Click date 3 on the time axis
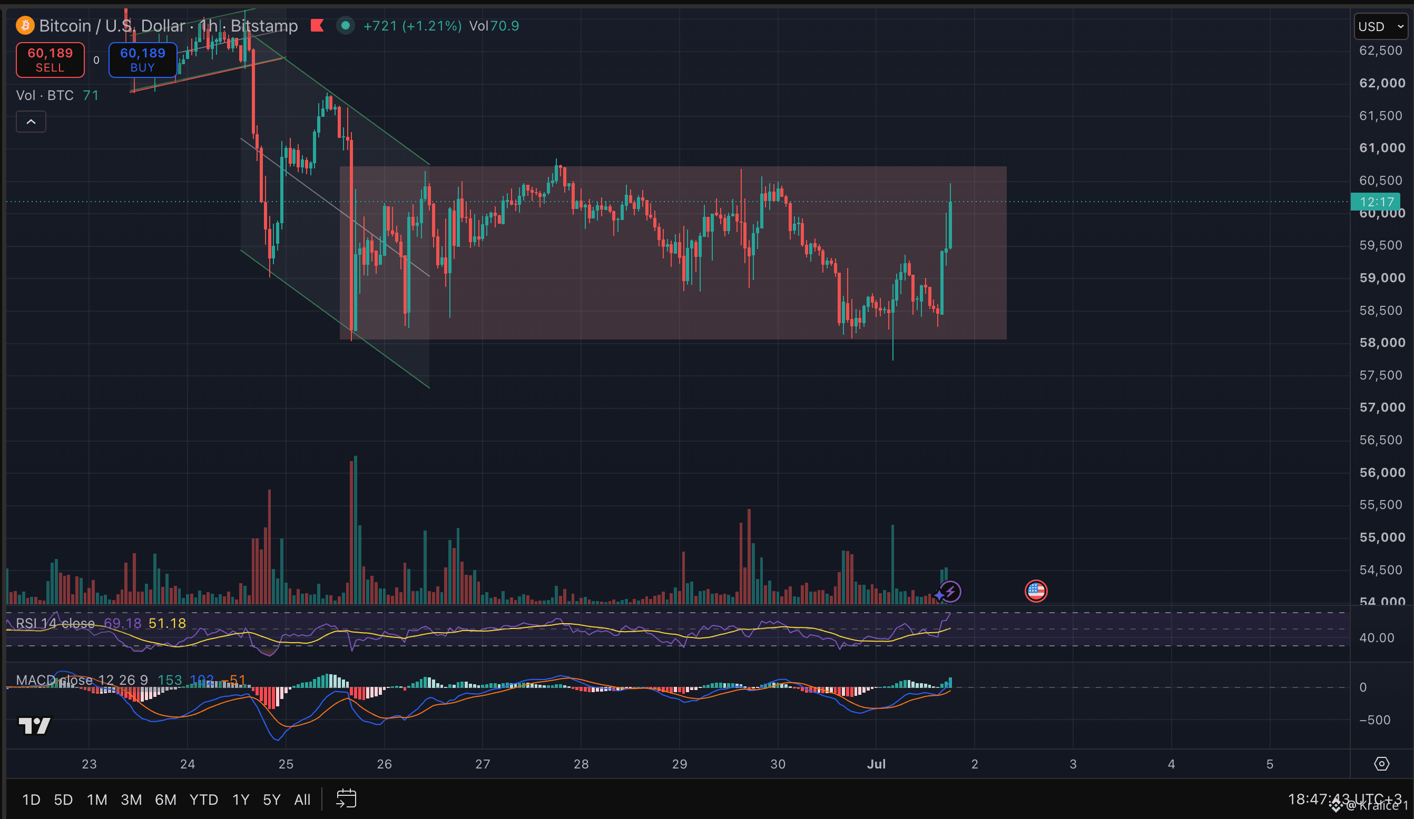1414x819 pixels. pyautogui.click(x=1073, y=764)
